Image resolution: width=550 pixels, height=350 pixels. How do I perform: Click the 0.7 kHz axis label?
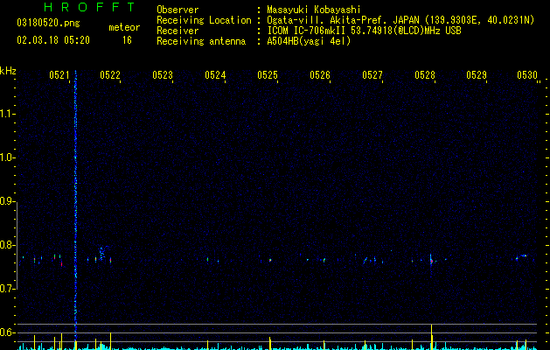pos(7,289)
